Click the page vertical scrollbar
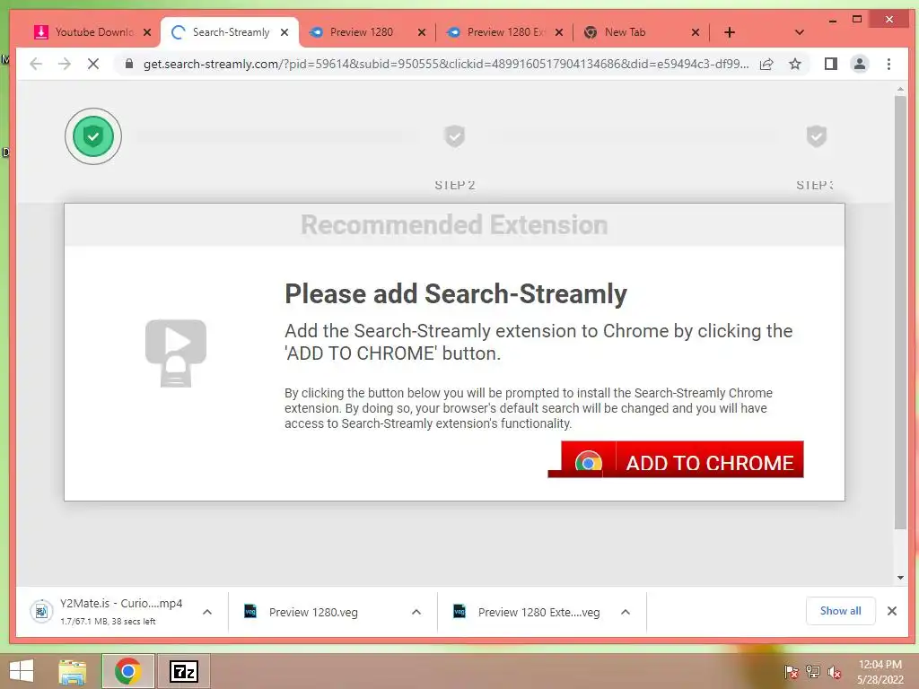The height and width of the screenshot is (689, 919). (900, 312)
